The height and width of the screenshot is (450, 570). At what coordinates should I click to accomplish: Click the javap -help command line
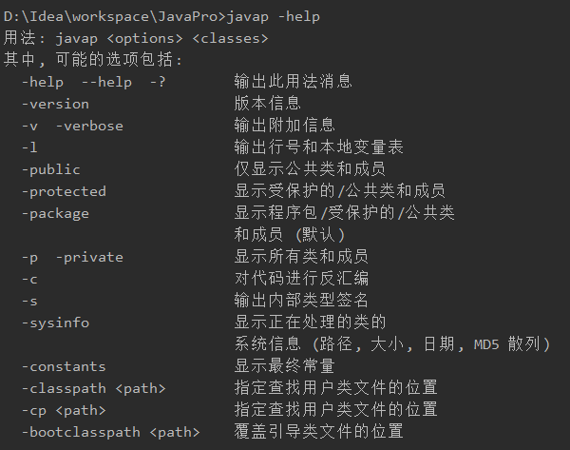point(161,17)
